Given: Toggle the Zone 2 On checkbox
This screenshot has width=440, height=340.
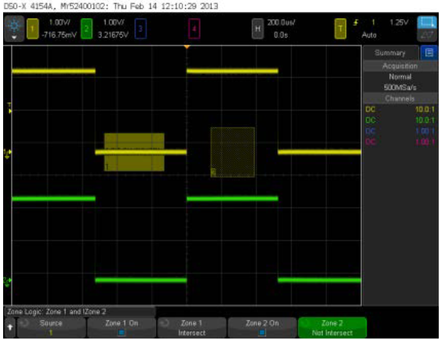Looking at the screenshot, I should coord(261,332).
